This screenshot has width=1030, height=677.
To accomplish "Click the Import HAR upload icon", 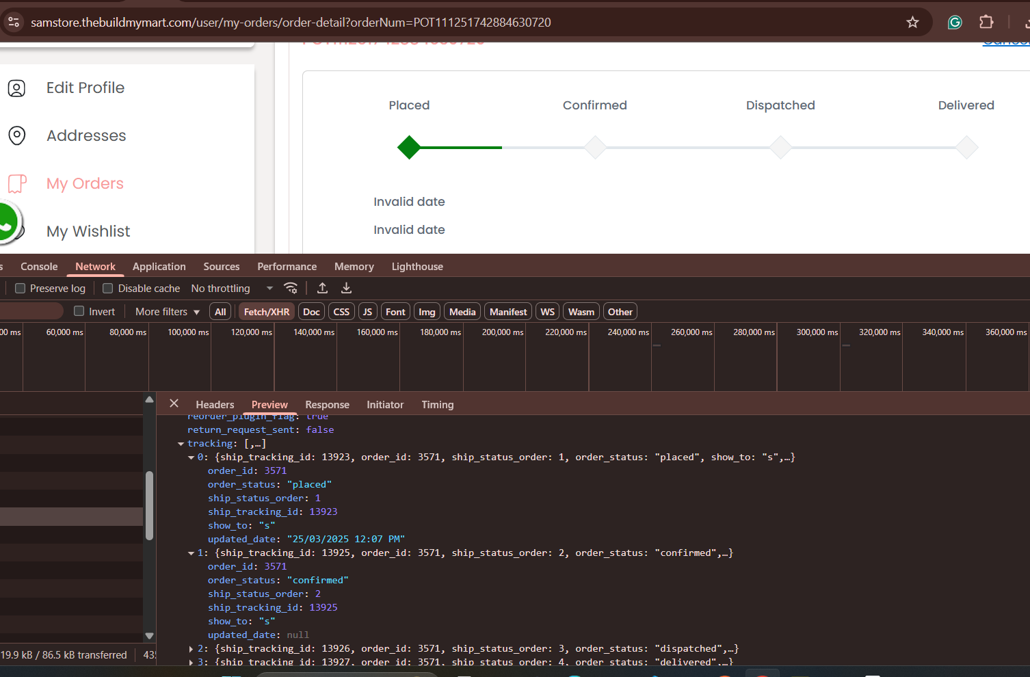I will pos(322,288).
